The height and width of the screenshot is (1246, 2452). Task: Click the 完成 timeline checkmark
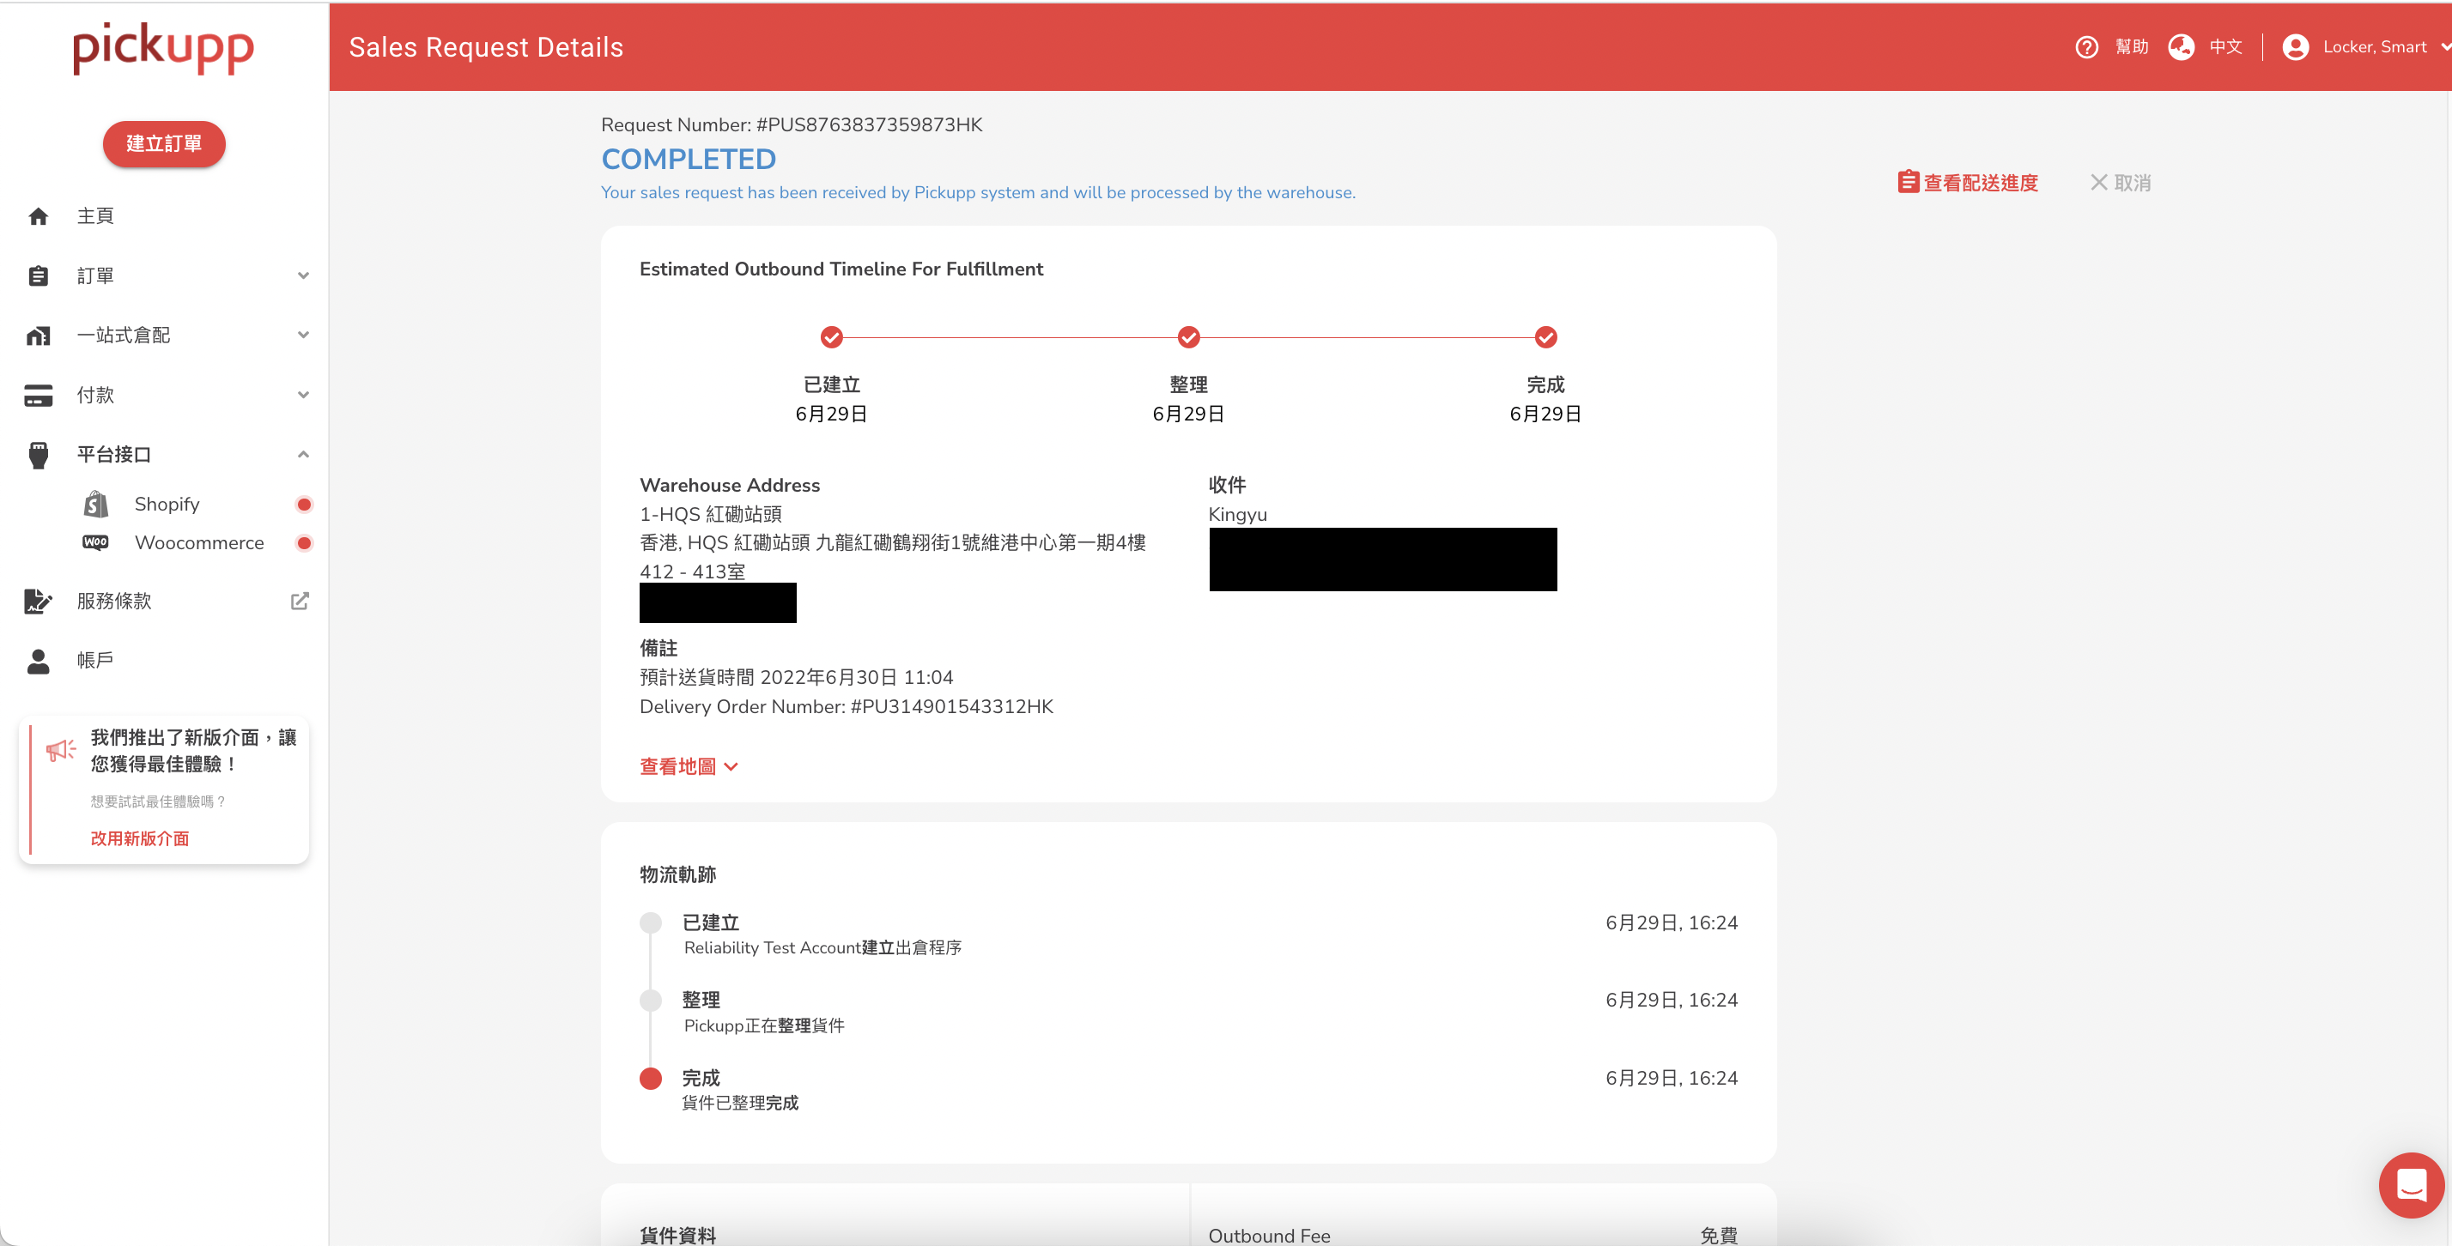(1546, 336)
